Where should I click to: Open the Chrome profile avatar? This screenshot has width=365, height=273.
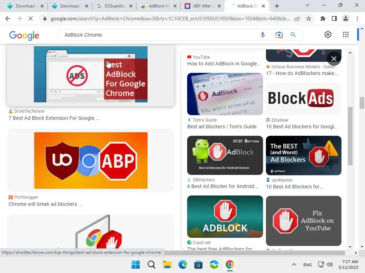tap(346, 18)
